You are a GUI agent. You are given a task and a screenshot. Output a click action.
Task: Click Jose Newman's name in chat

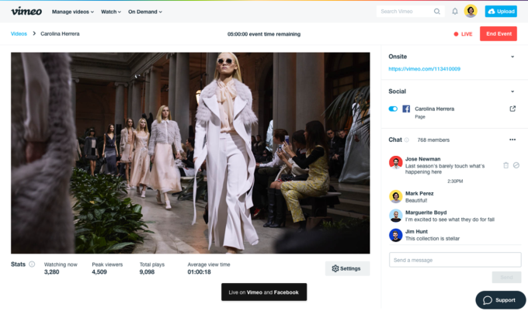[x=422, y=159]
